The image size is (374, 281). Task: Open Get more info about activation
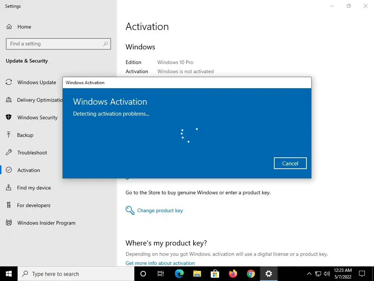click(x=160, y=263)
